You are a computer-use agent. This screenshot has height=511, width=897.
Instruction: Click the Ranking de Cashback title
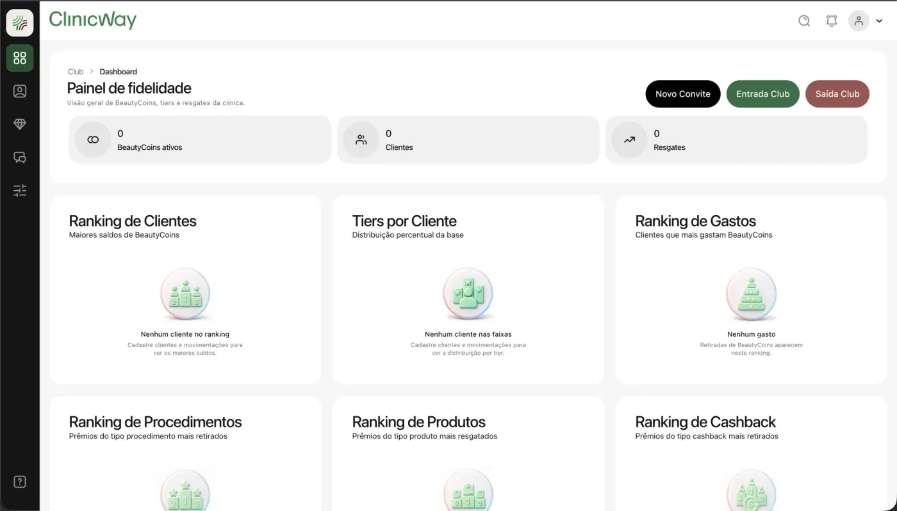705,423
